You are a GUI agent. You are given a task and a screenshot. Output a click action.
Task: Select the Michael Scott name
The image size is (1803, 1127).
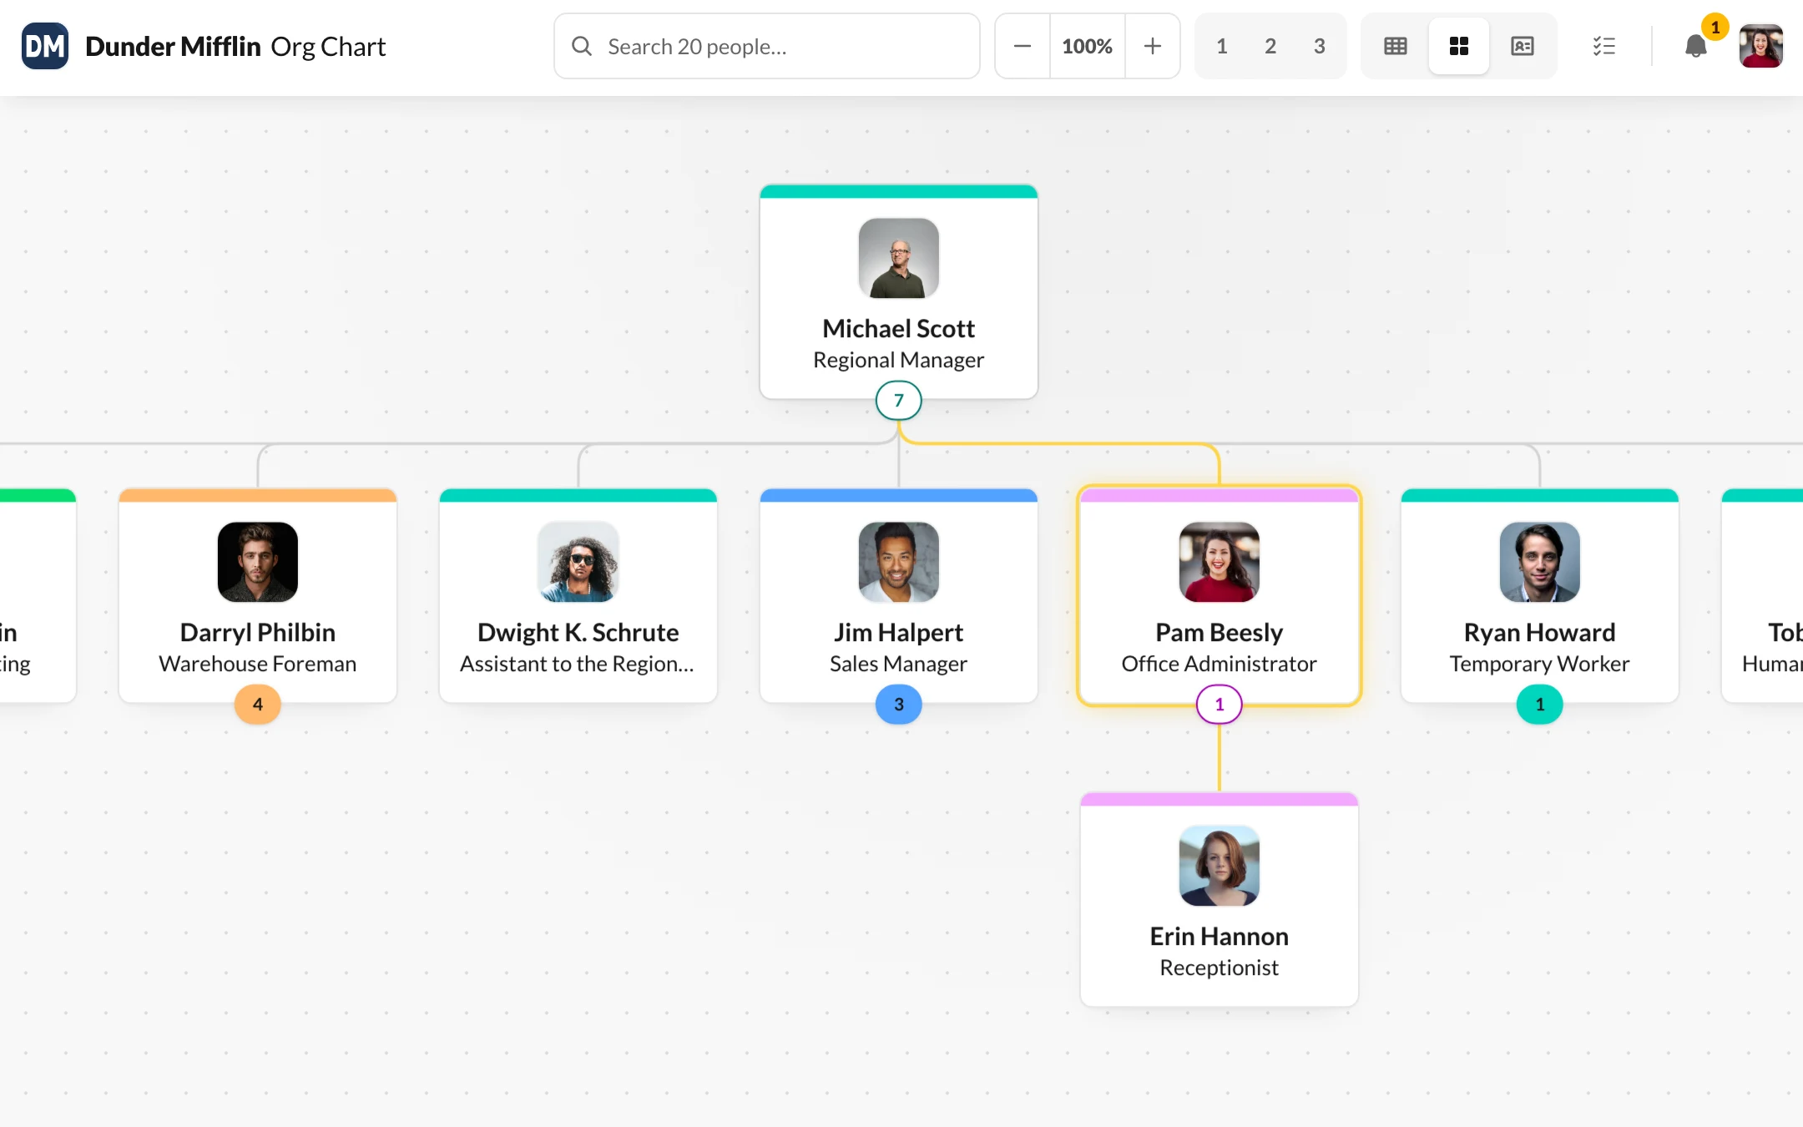[899, 329]
